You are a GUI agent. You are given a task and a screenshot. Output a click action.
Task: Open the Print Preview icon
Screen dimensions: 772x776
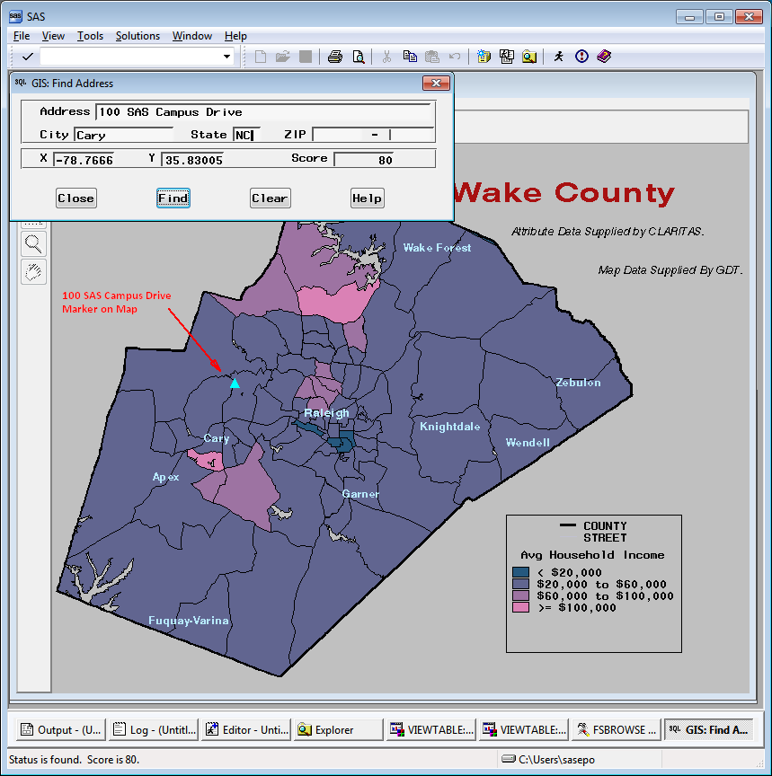pyautogui.click(x=359, y=57)
